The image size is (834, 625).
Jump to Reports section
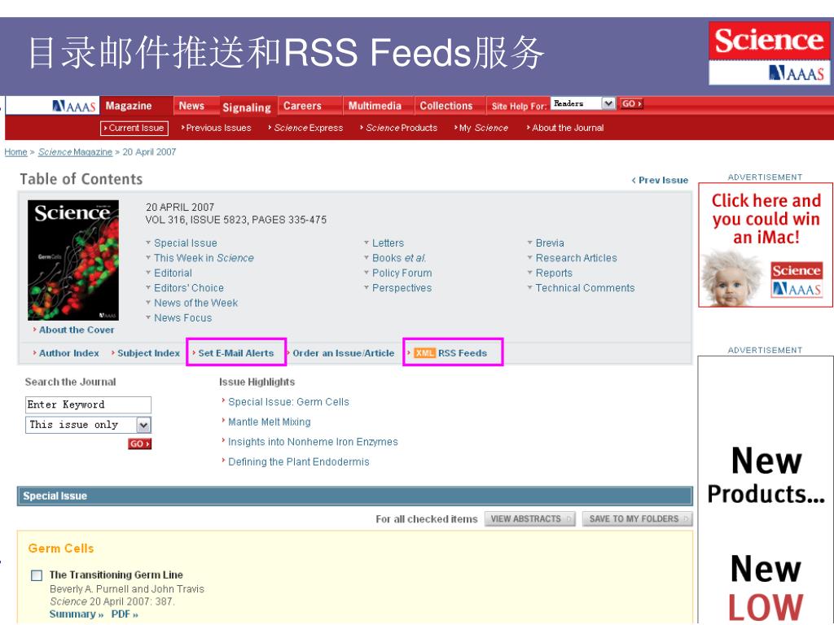554,273
